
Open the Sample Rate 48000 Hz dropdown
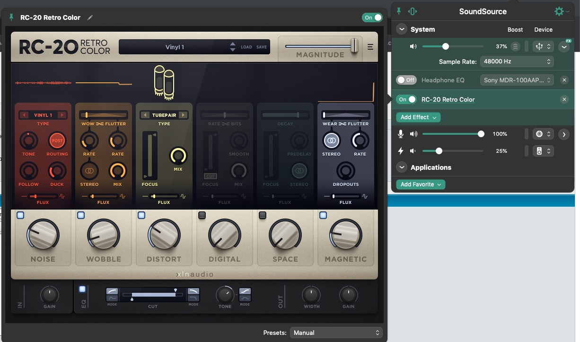tap(517, 61)
